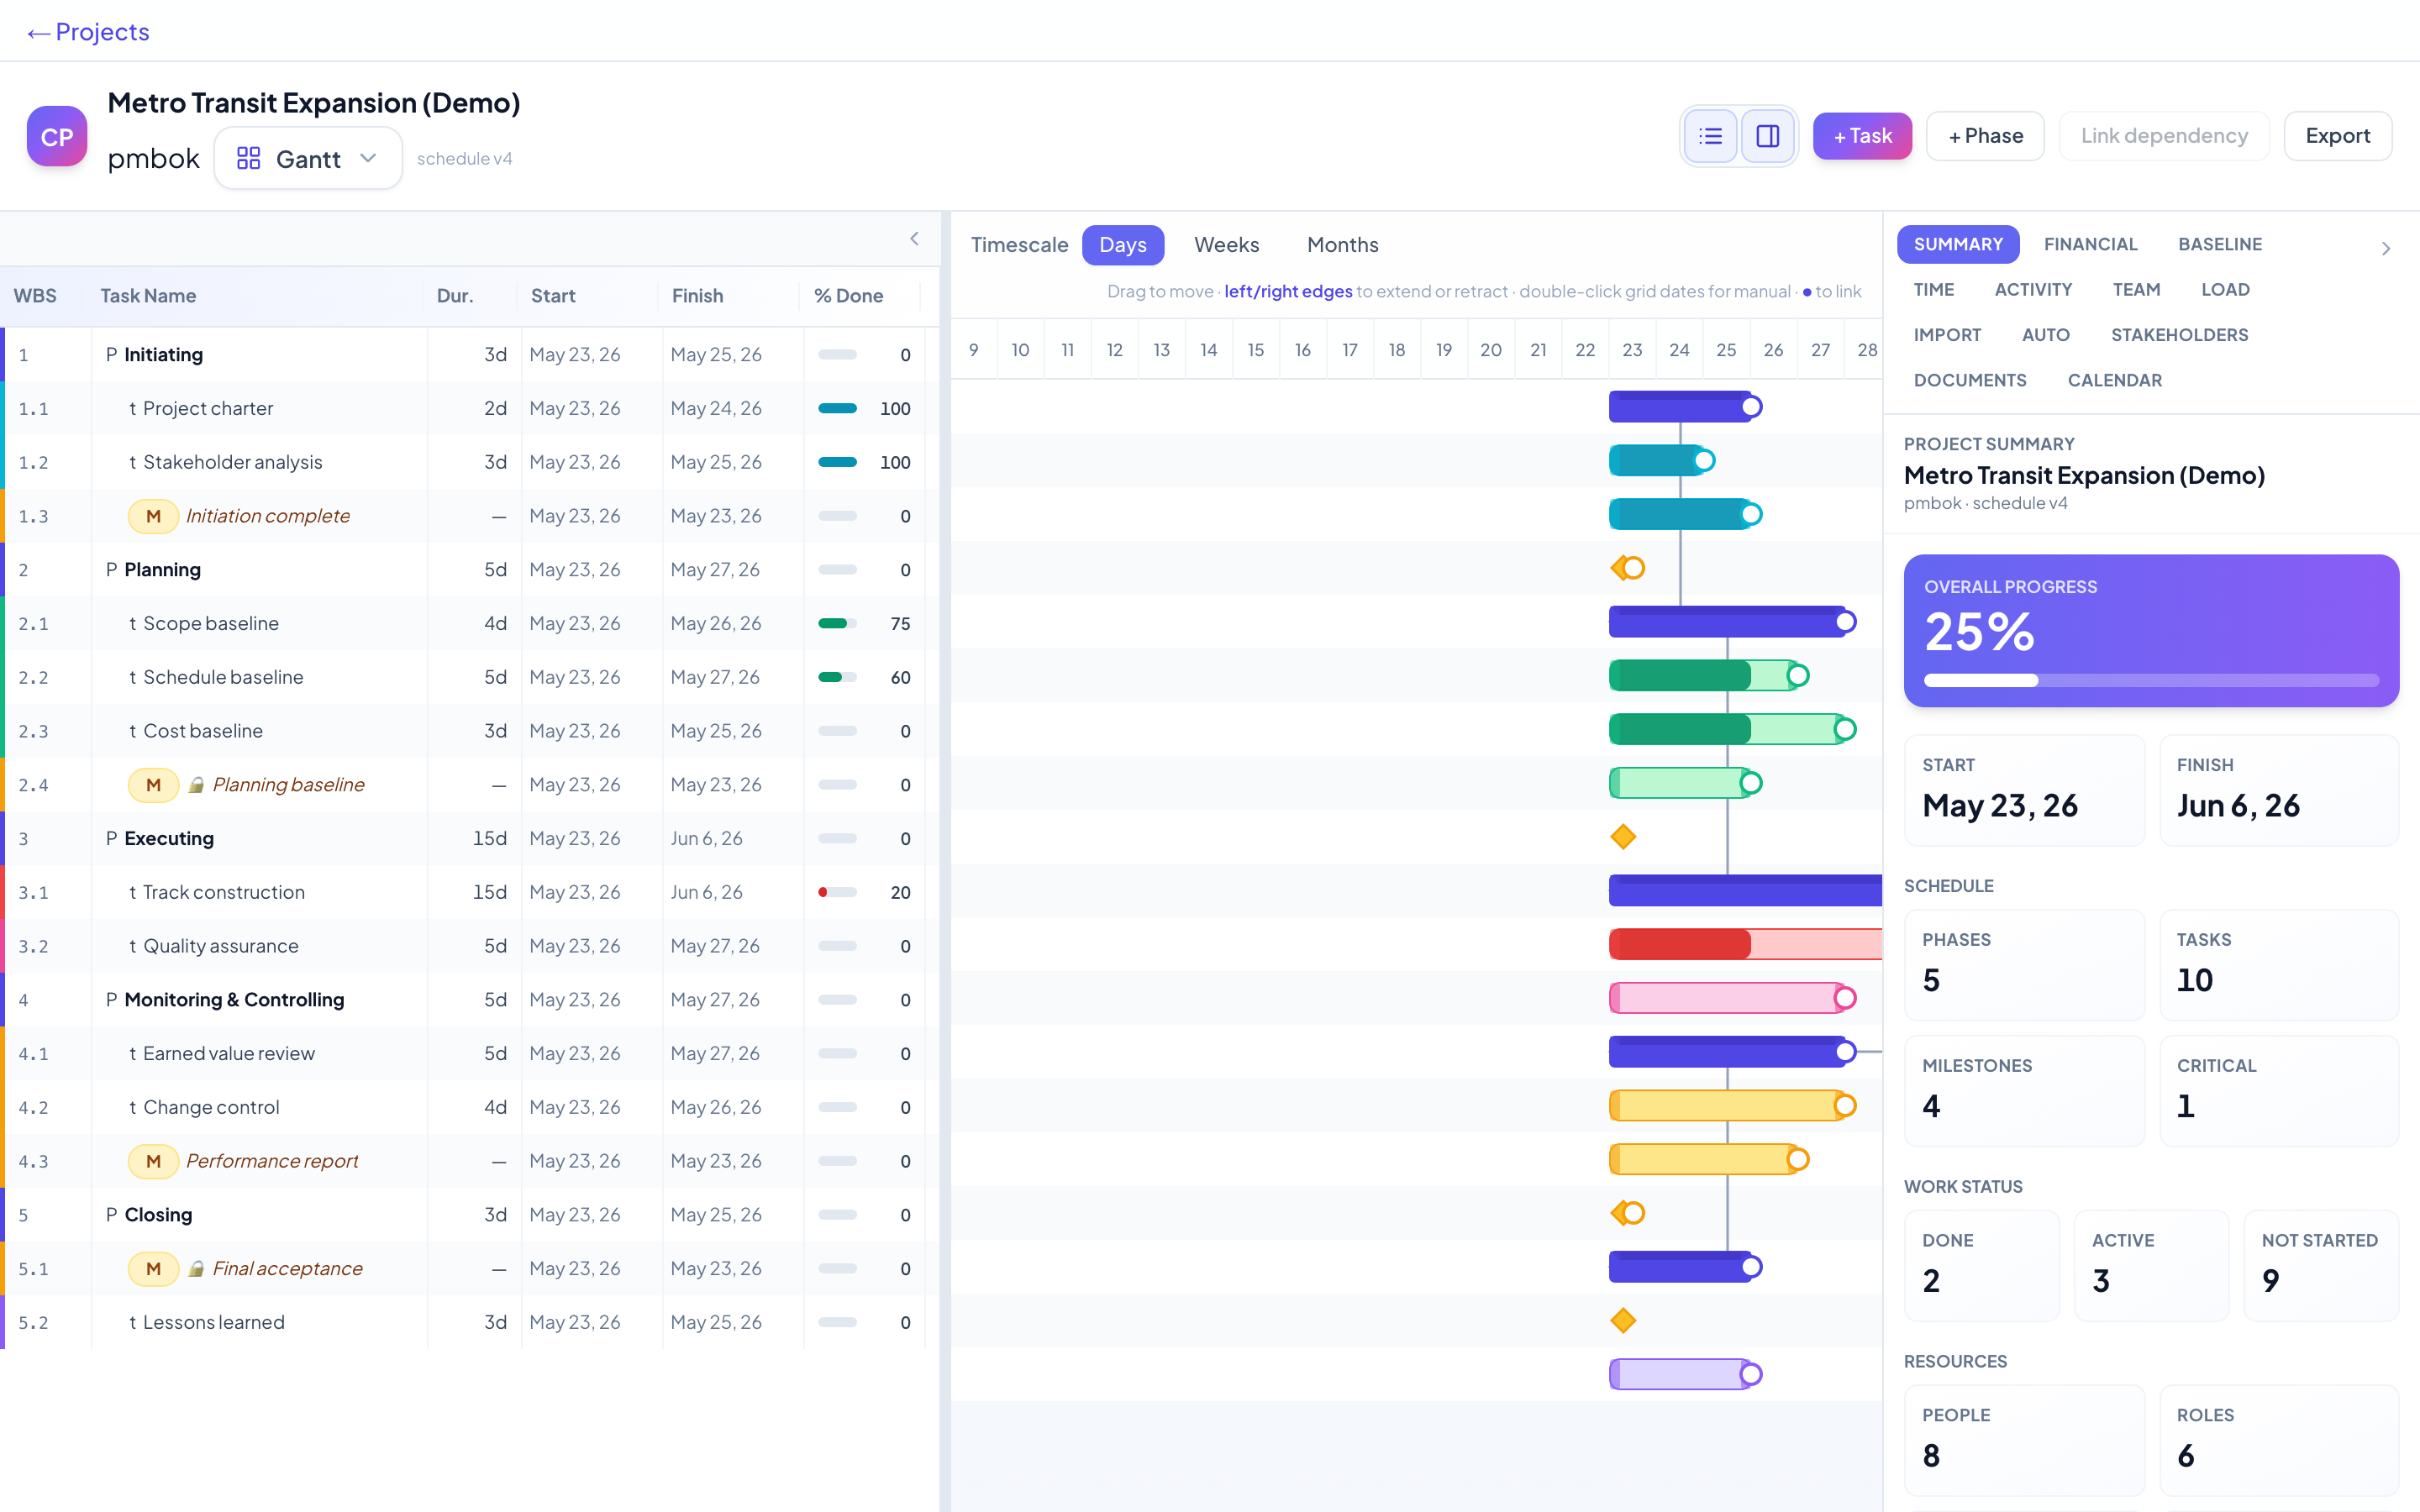This screenshot has width=2420, height=1512.
Task: Click the + Phase button
Action: (1985, 136)
